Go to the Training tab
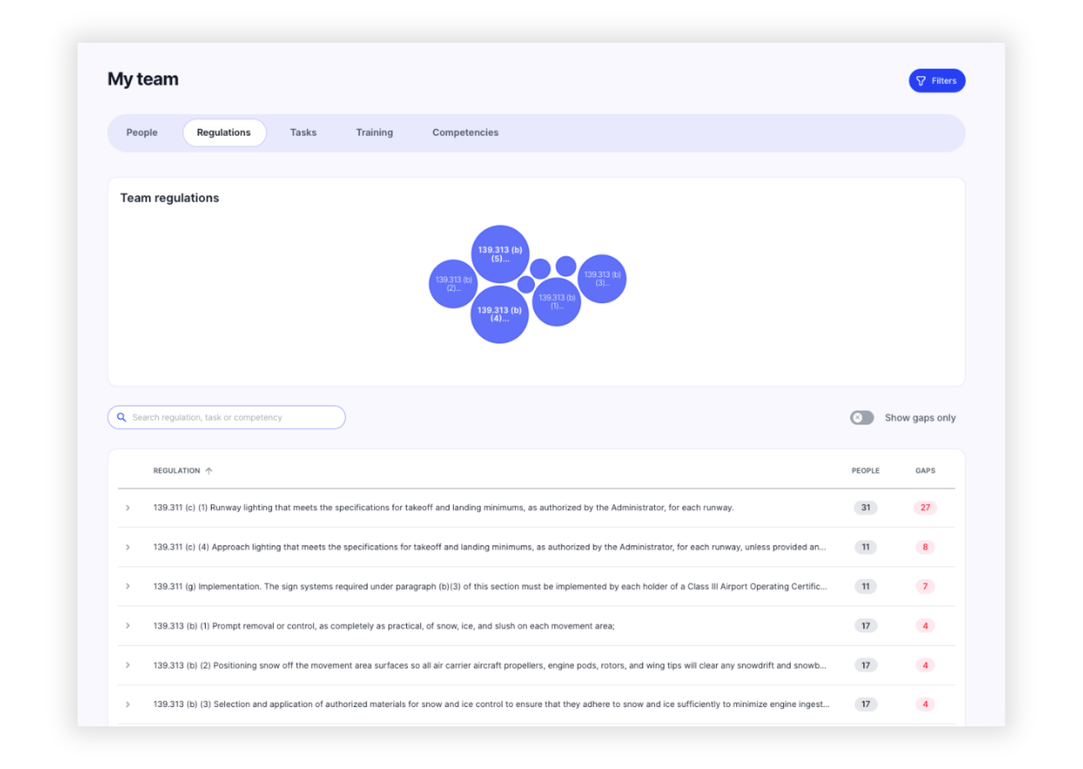Image resolution: width=1083 pixels, height=769 pixels. click(374, 132)
